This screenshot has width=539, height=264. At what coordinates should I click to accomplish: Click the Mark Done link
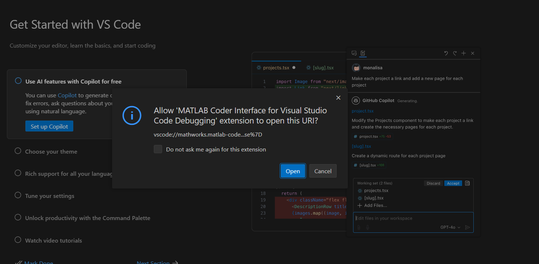click(38, 262)
